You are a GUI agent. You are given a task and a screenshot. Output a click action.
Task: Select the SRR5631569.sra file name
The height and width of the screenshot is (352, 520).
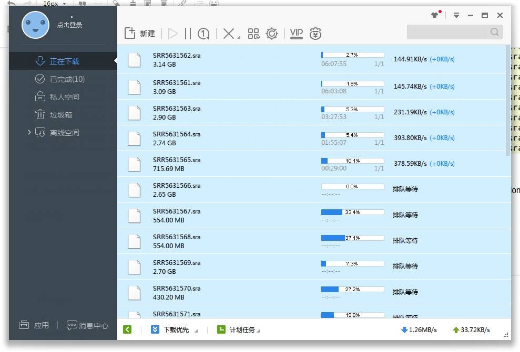pyautogui.click(x=177, y=262)
